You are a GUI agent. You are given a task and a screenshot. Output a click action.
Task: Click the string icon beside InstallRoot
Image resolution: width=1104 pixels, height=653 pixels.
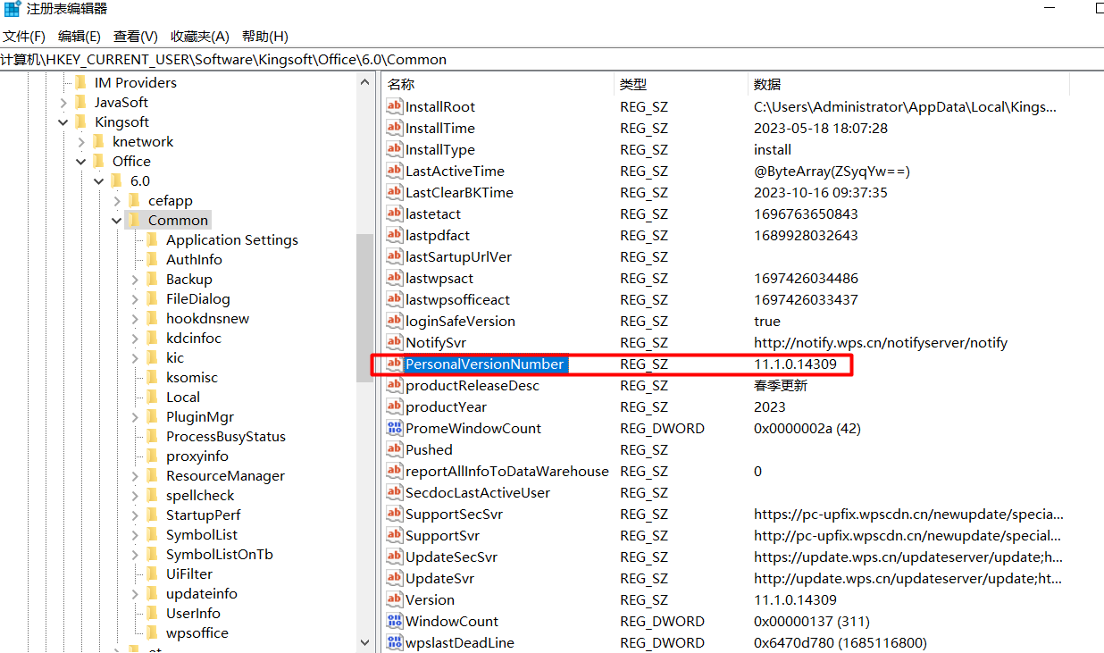[394, 106]
